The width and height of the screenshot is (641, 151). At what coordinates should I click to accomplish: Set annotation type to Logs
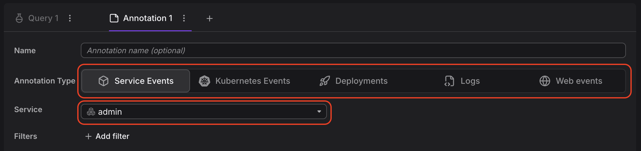point(462,81)
